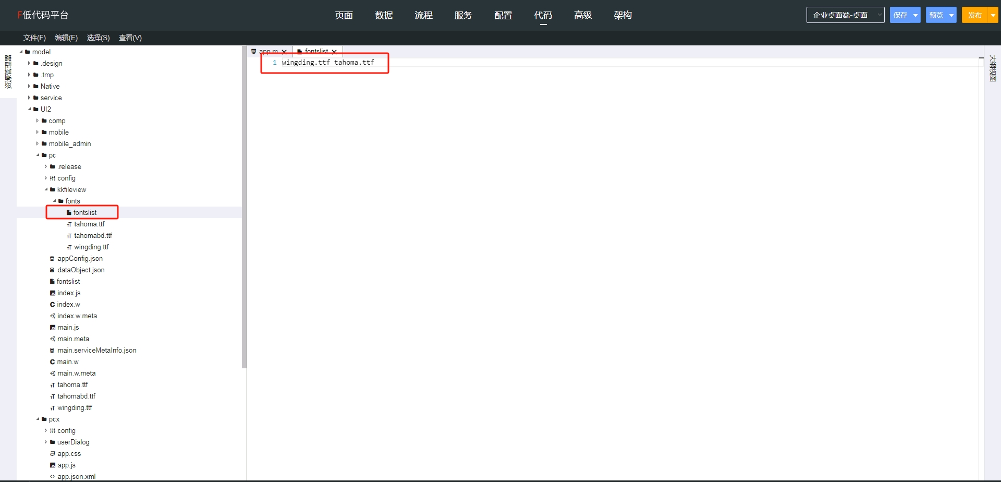Click the meta icon beside main.w.meta

(x=52, y=373)
